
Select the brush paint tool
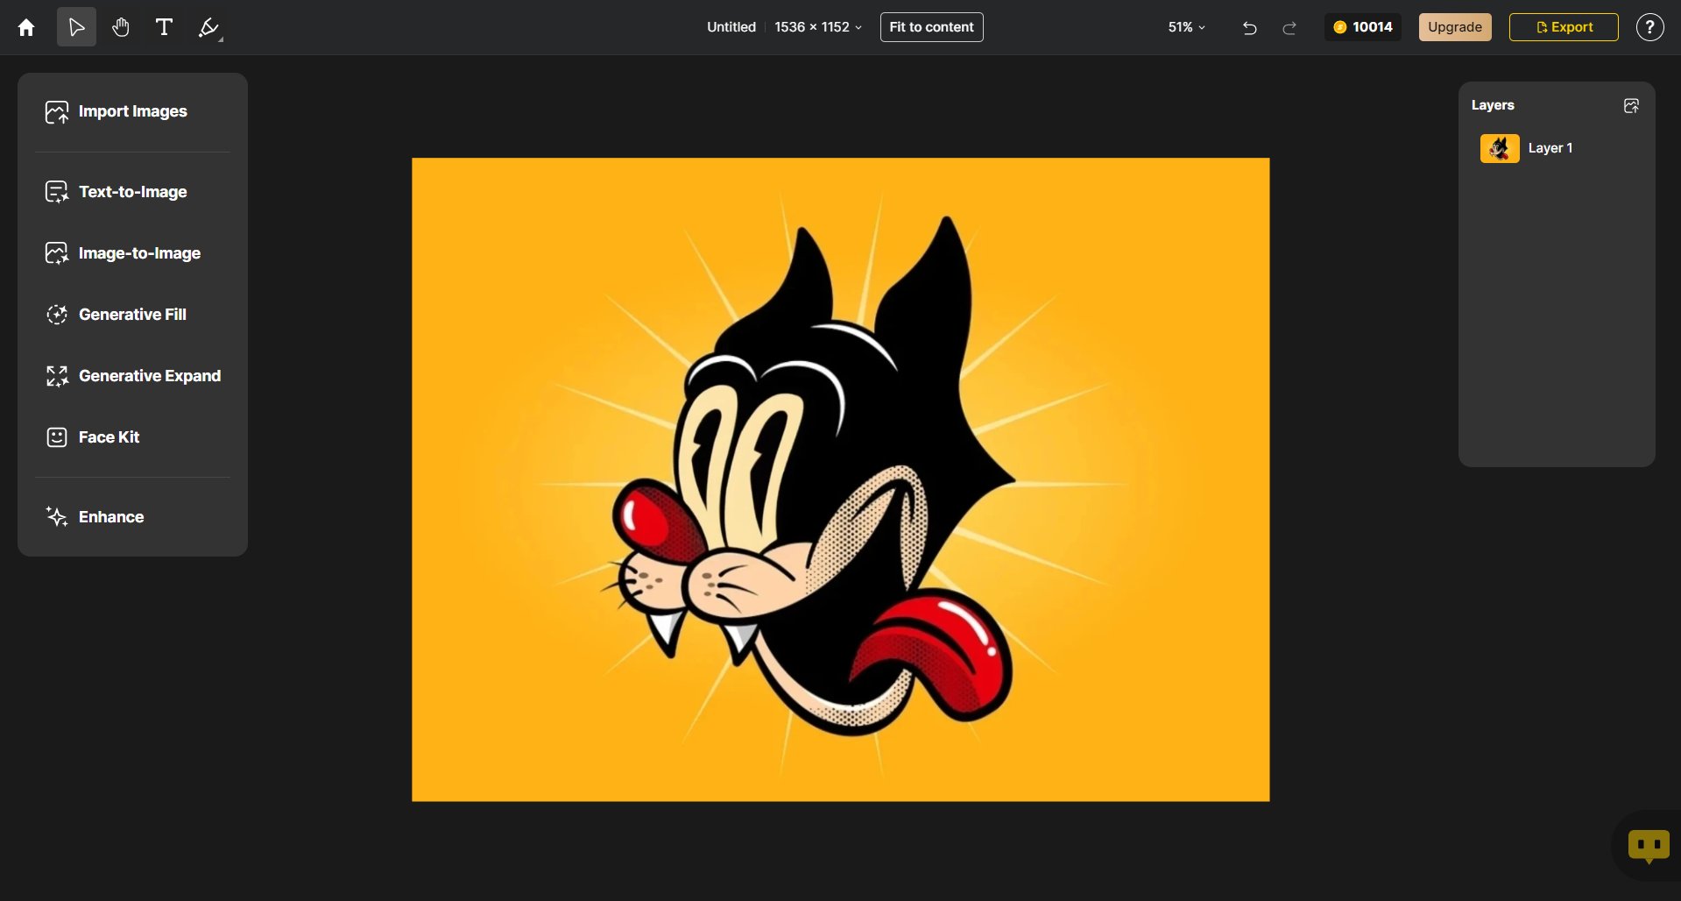208,27
